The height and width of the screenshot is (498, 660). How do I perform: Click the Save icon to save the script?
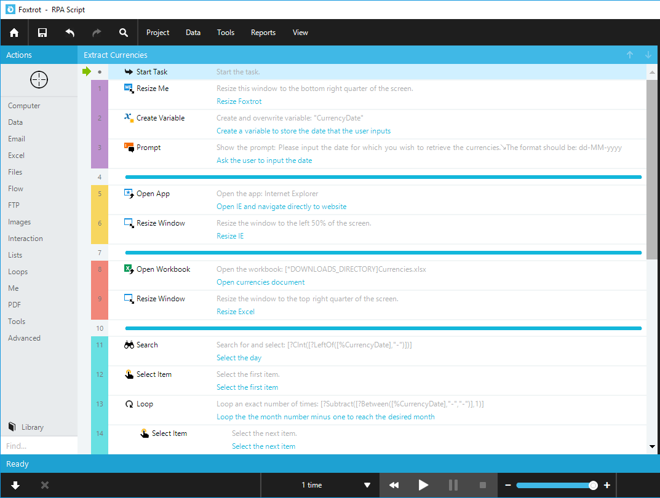42,32
